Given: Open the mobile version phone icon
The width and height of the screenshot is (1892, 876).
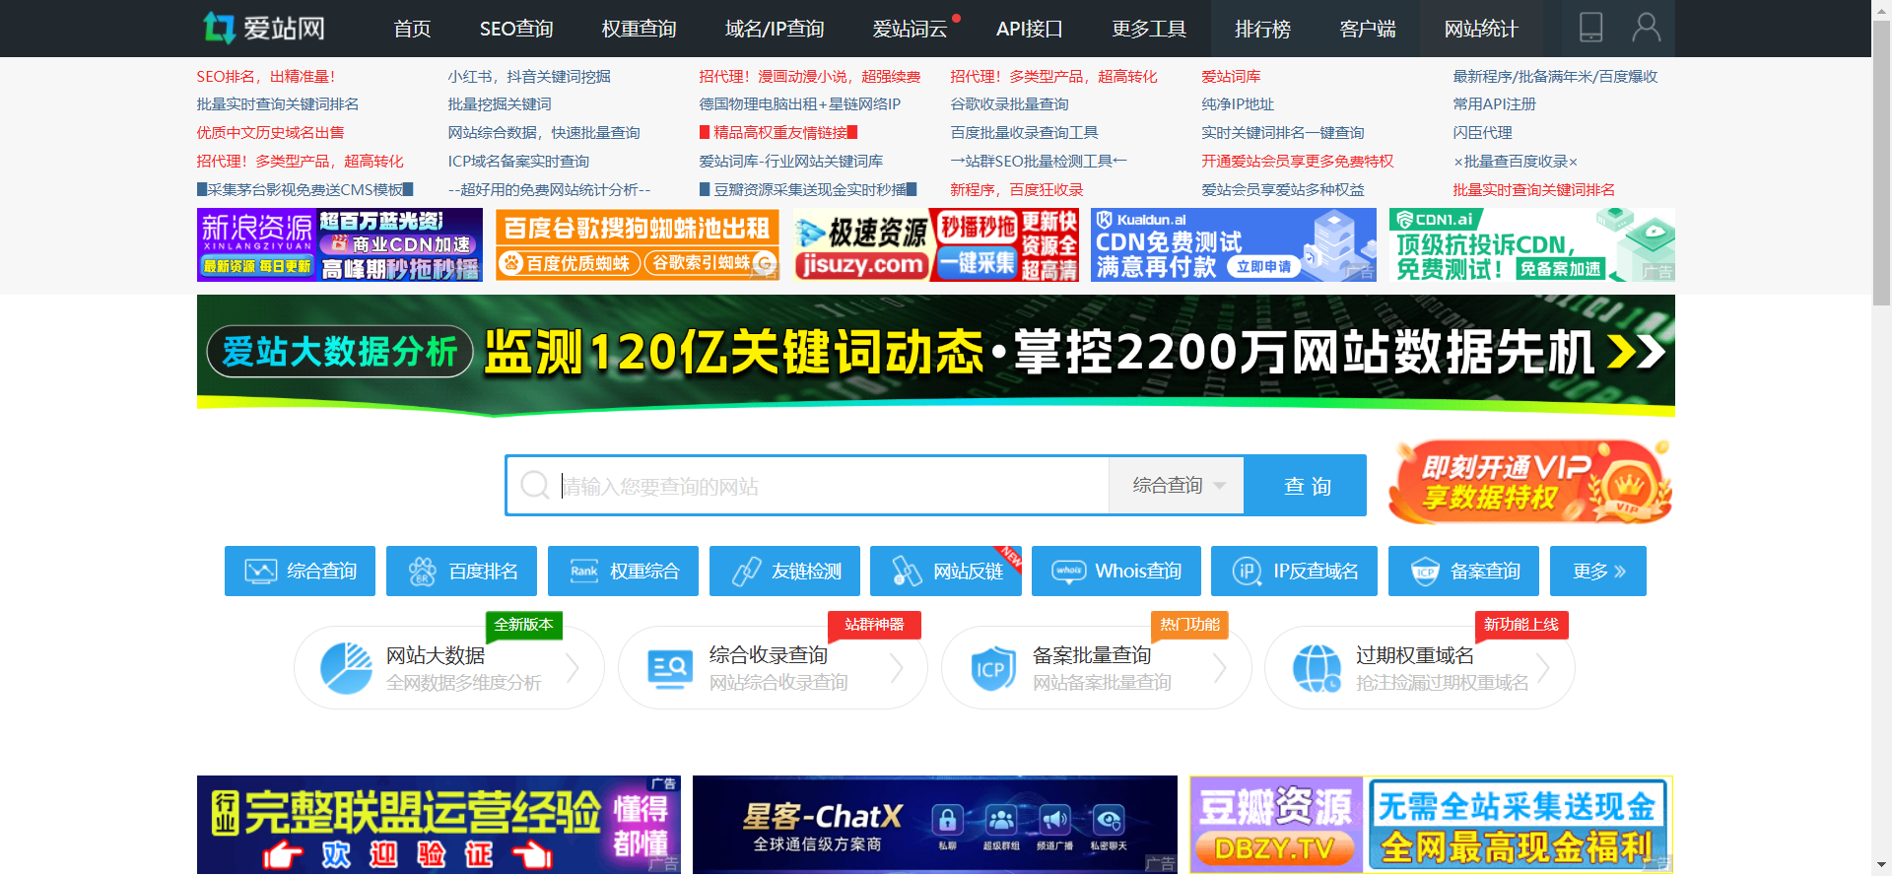Looking at the screenshot, I should click(x=1590, y=28).
